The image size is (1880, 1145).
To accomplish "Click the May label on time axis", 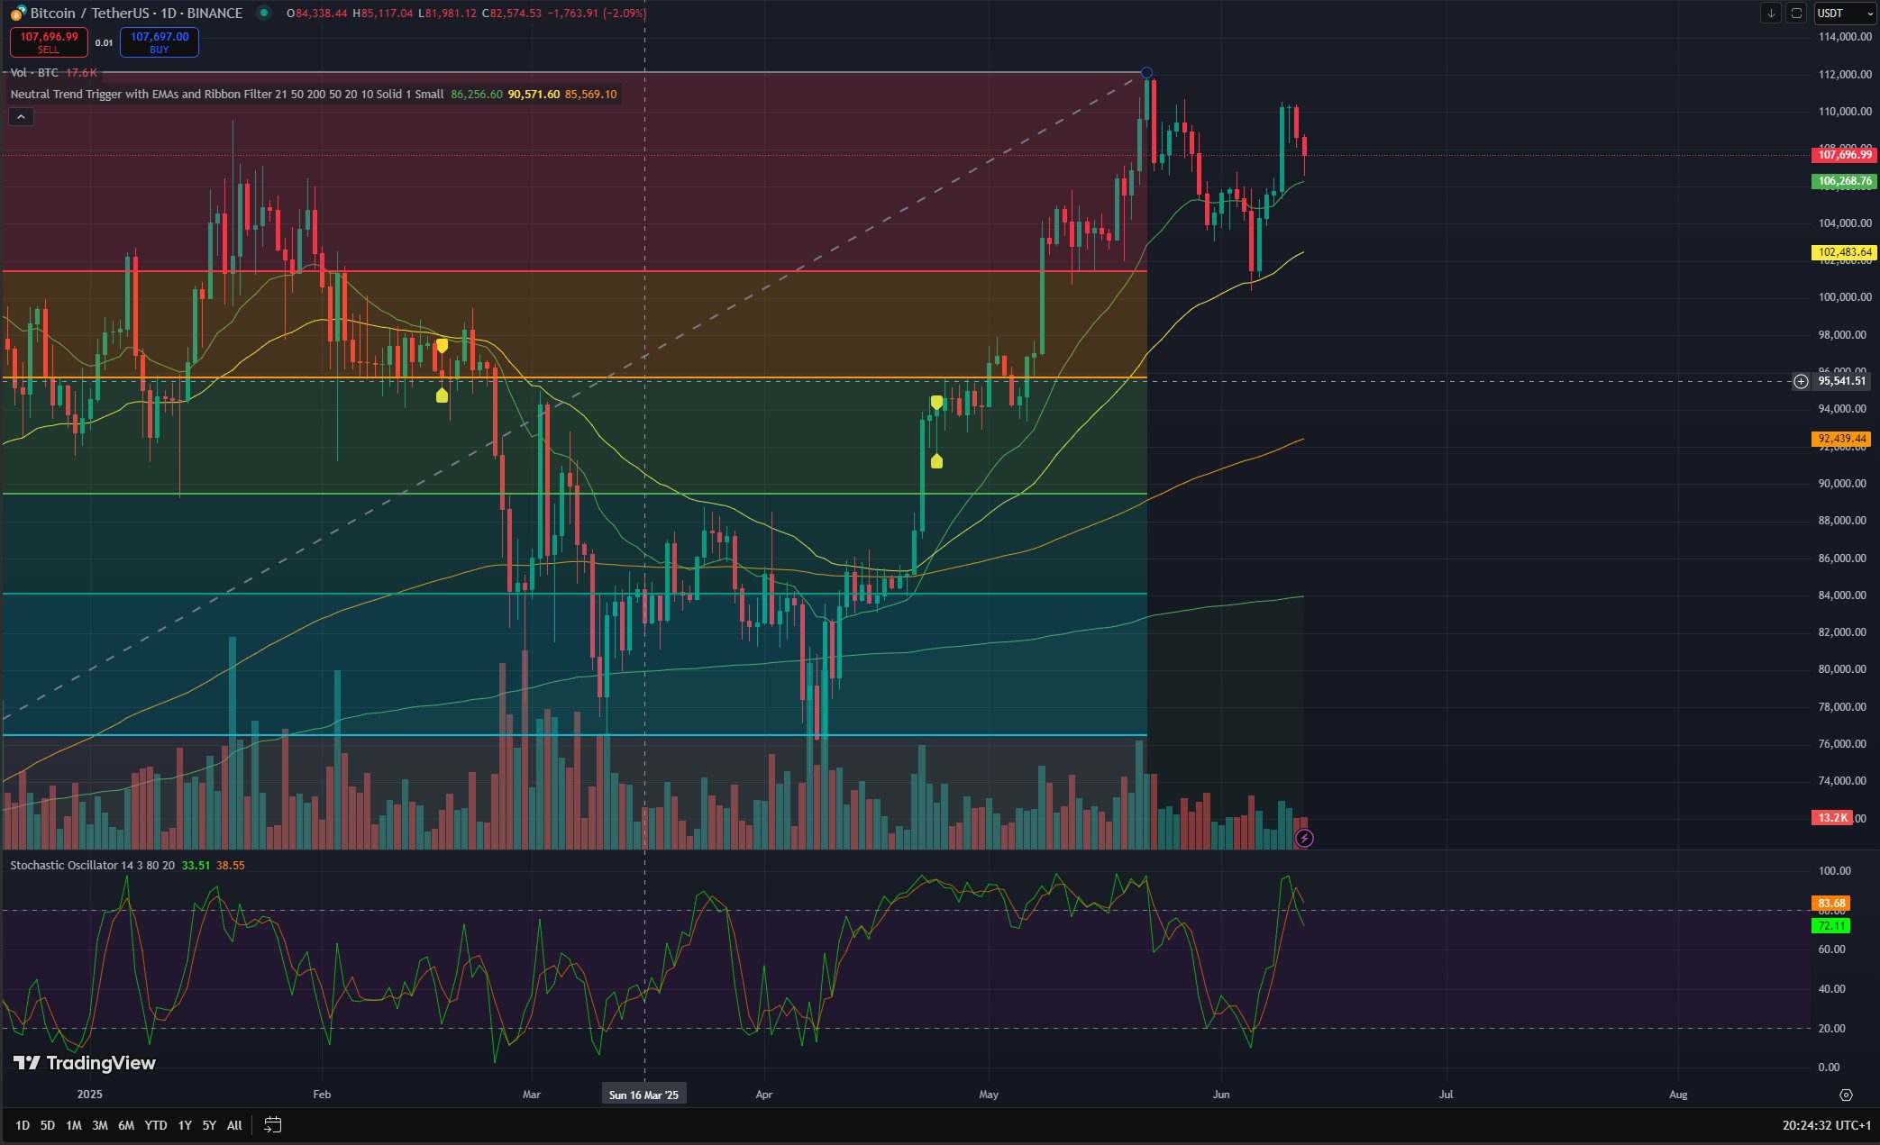I will click(x=989, y=1095).
